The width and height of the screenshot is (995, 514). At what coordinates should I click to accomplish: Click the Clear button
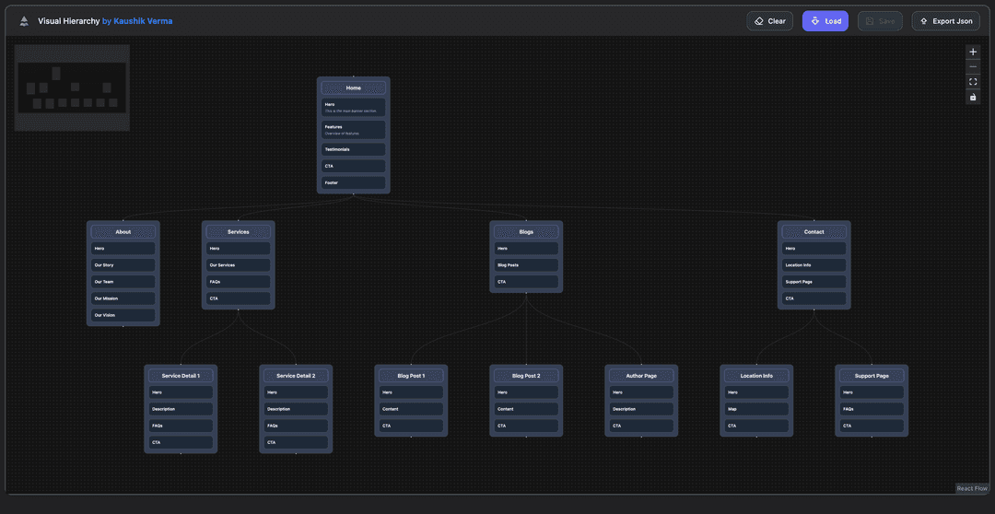[x=769, y=21]
